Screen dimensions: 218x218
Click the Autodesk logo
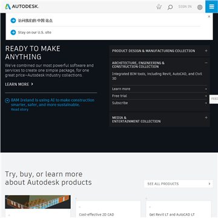(x=22, y=7)
